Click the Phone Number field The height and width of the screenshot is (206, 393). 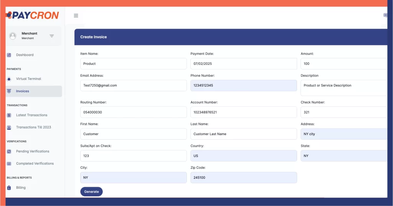point(244,86)
